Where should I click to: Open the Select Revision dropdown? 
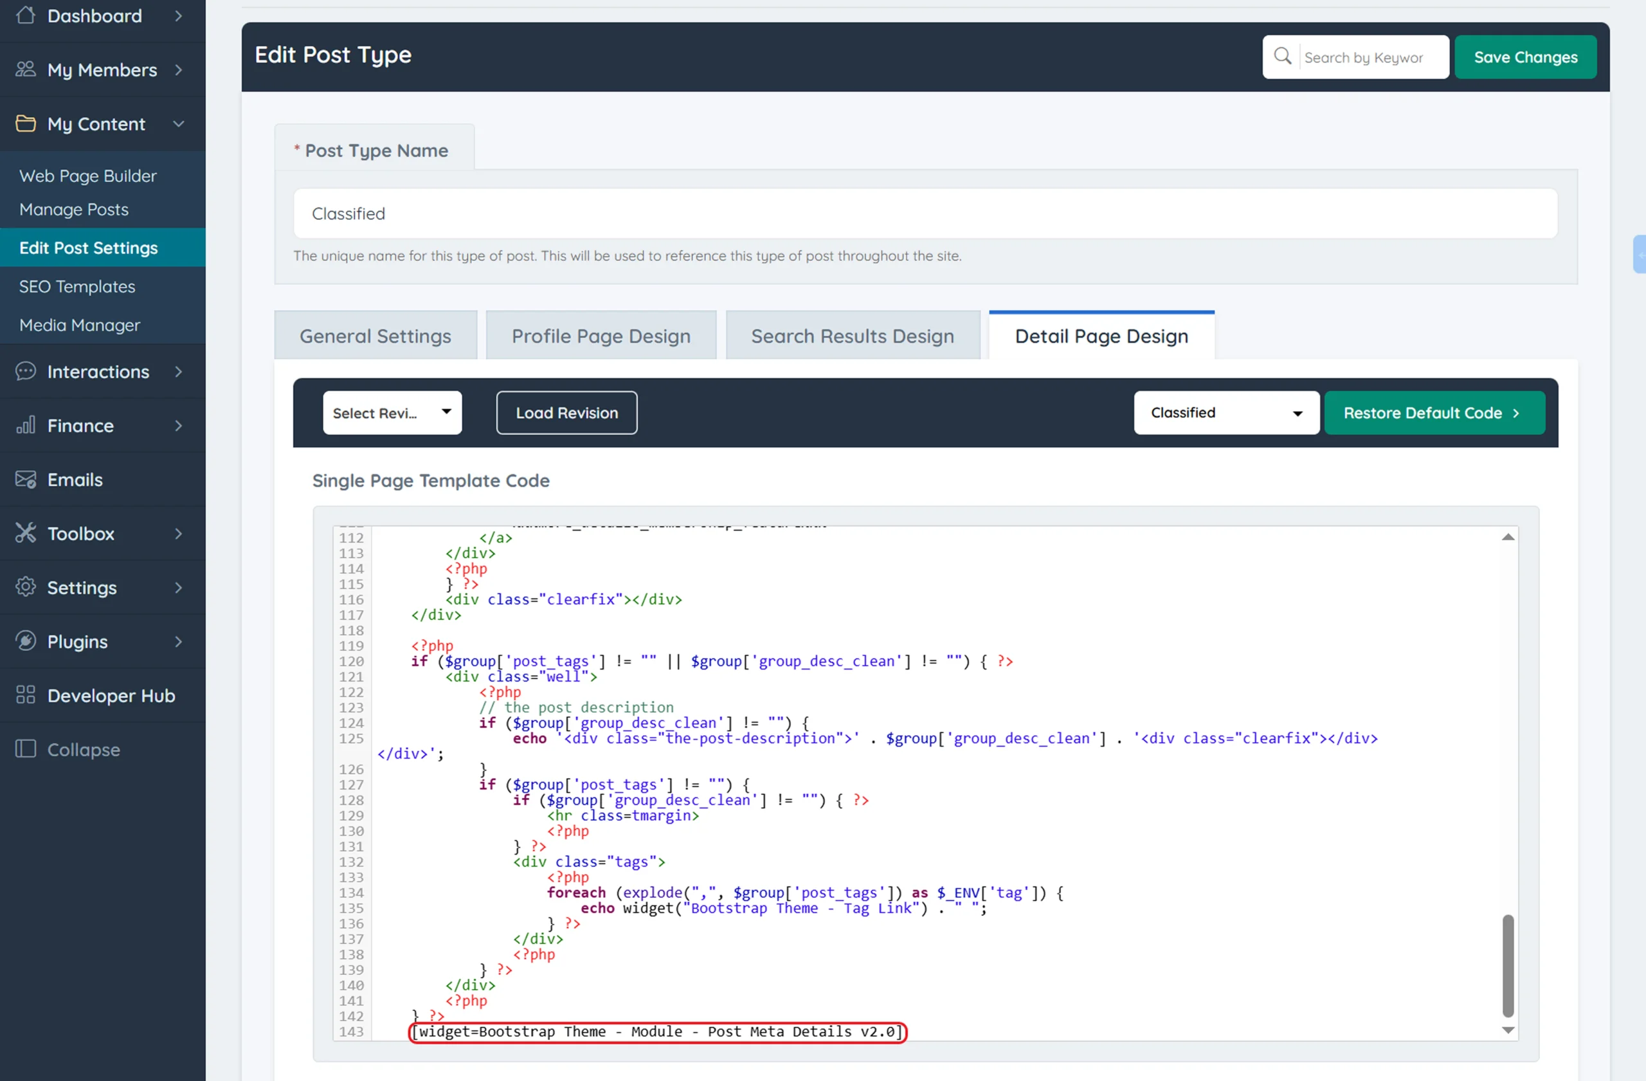pyautogui.click(x=392, y=413)
